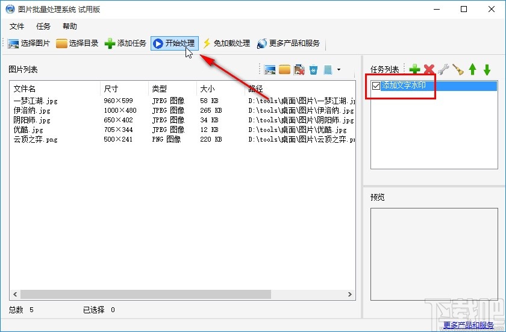The width and height of the screenshot is (506, 332).
Task: Select the file 云顶之弈.png
Action: pos(36,140)
